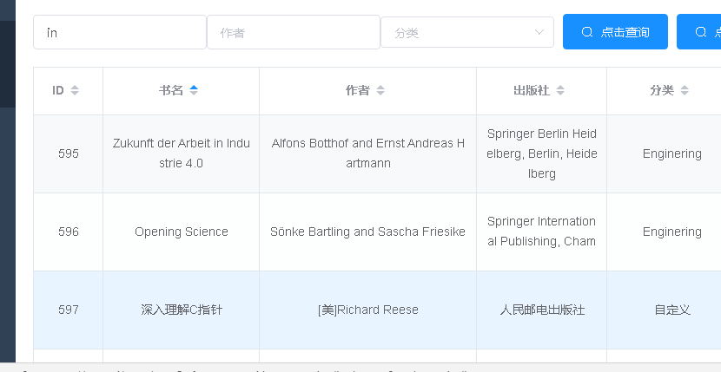The image size is (721, 372).
Task: Expand the 分类 dropdown chevron arrow
Action: point(539,32)
